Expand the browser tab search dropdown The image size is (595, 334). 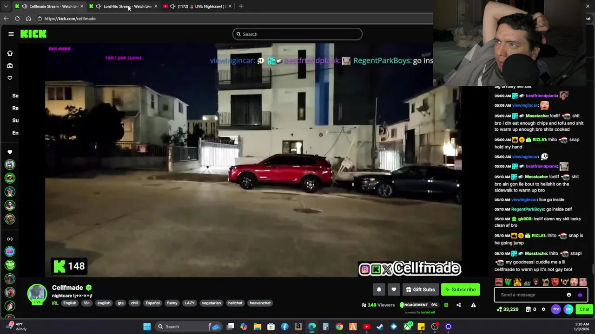[x=6, y=6]
